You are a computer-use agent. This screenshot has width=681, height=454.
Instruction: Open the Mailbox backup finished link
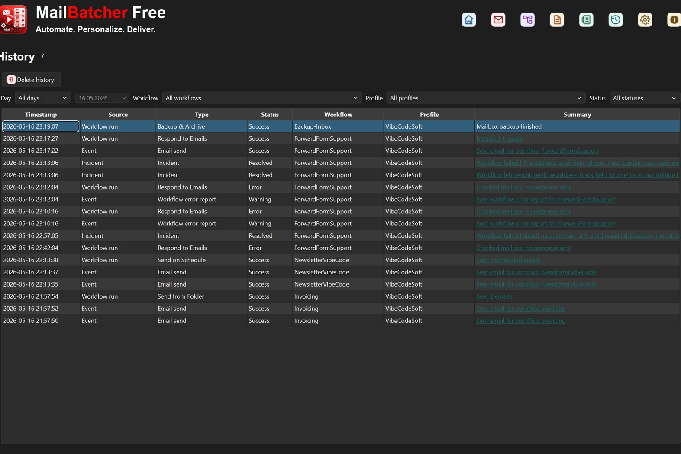tap(509, 126)
